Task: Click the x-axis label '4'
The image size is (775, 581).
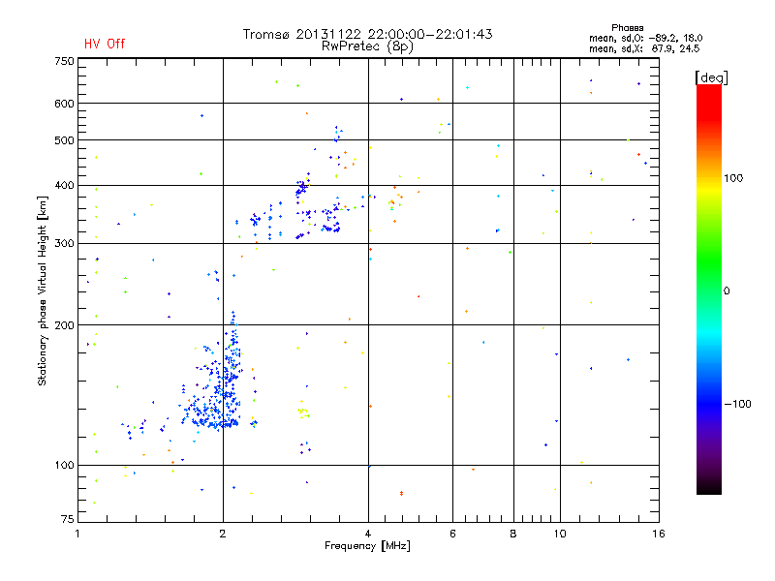Action: (x=368, y=534)
